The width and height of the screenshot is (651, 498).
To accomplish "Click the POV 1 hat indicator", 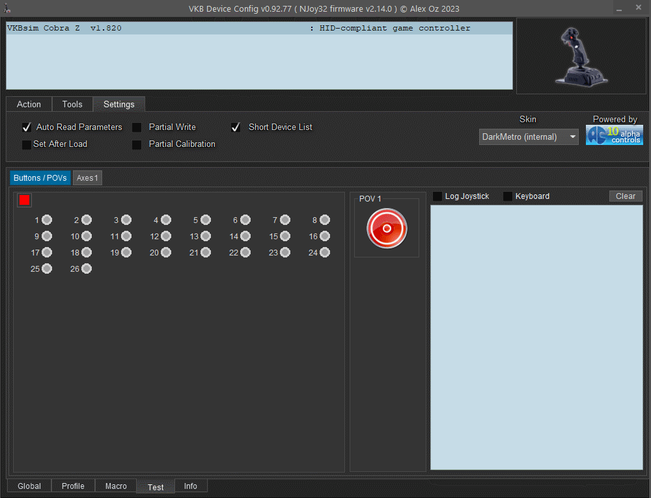I will tap(387, 228).
